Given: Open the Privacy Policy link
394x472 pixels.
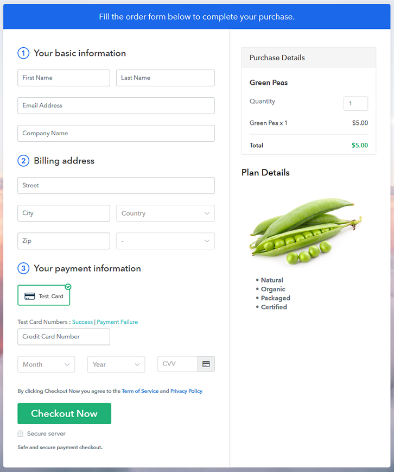Looking at the screenshot, I should (x=186, y=391).
